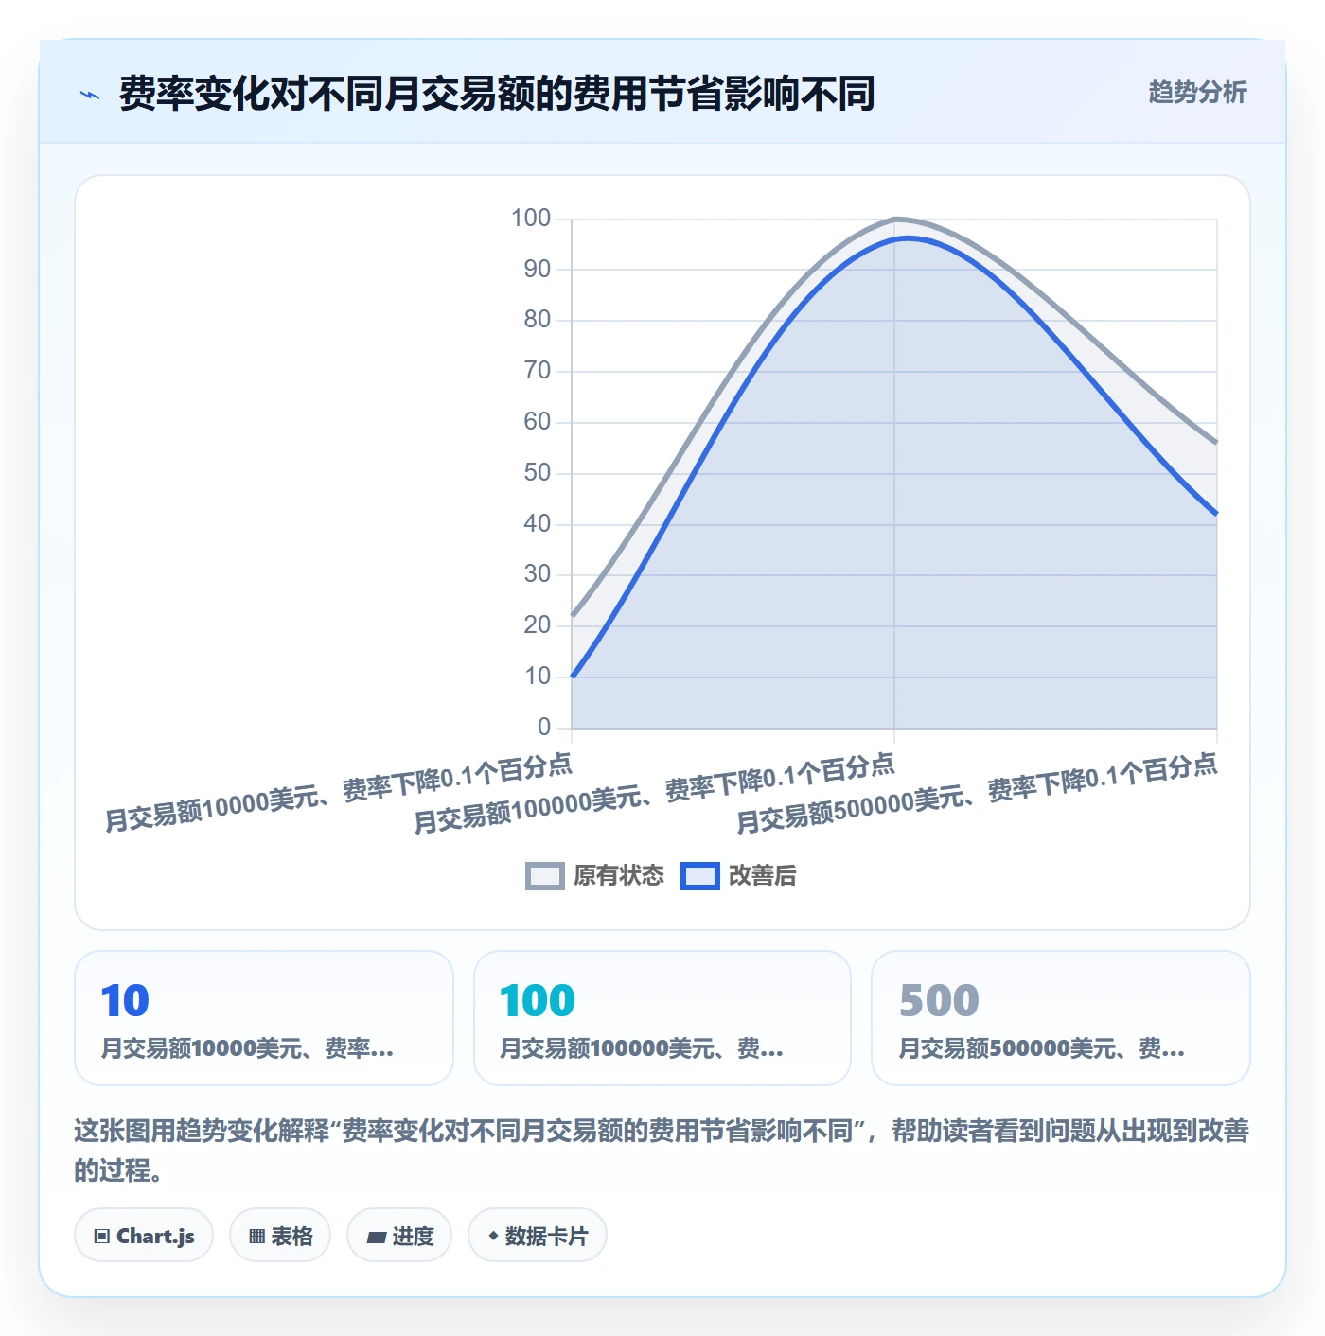This screenshot has width=1325, height=1336.
Task: Click the bar icon in the 进度 tag
Action: [376, 1237]
